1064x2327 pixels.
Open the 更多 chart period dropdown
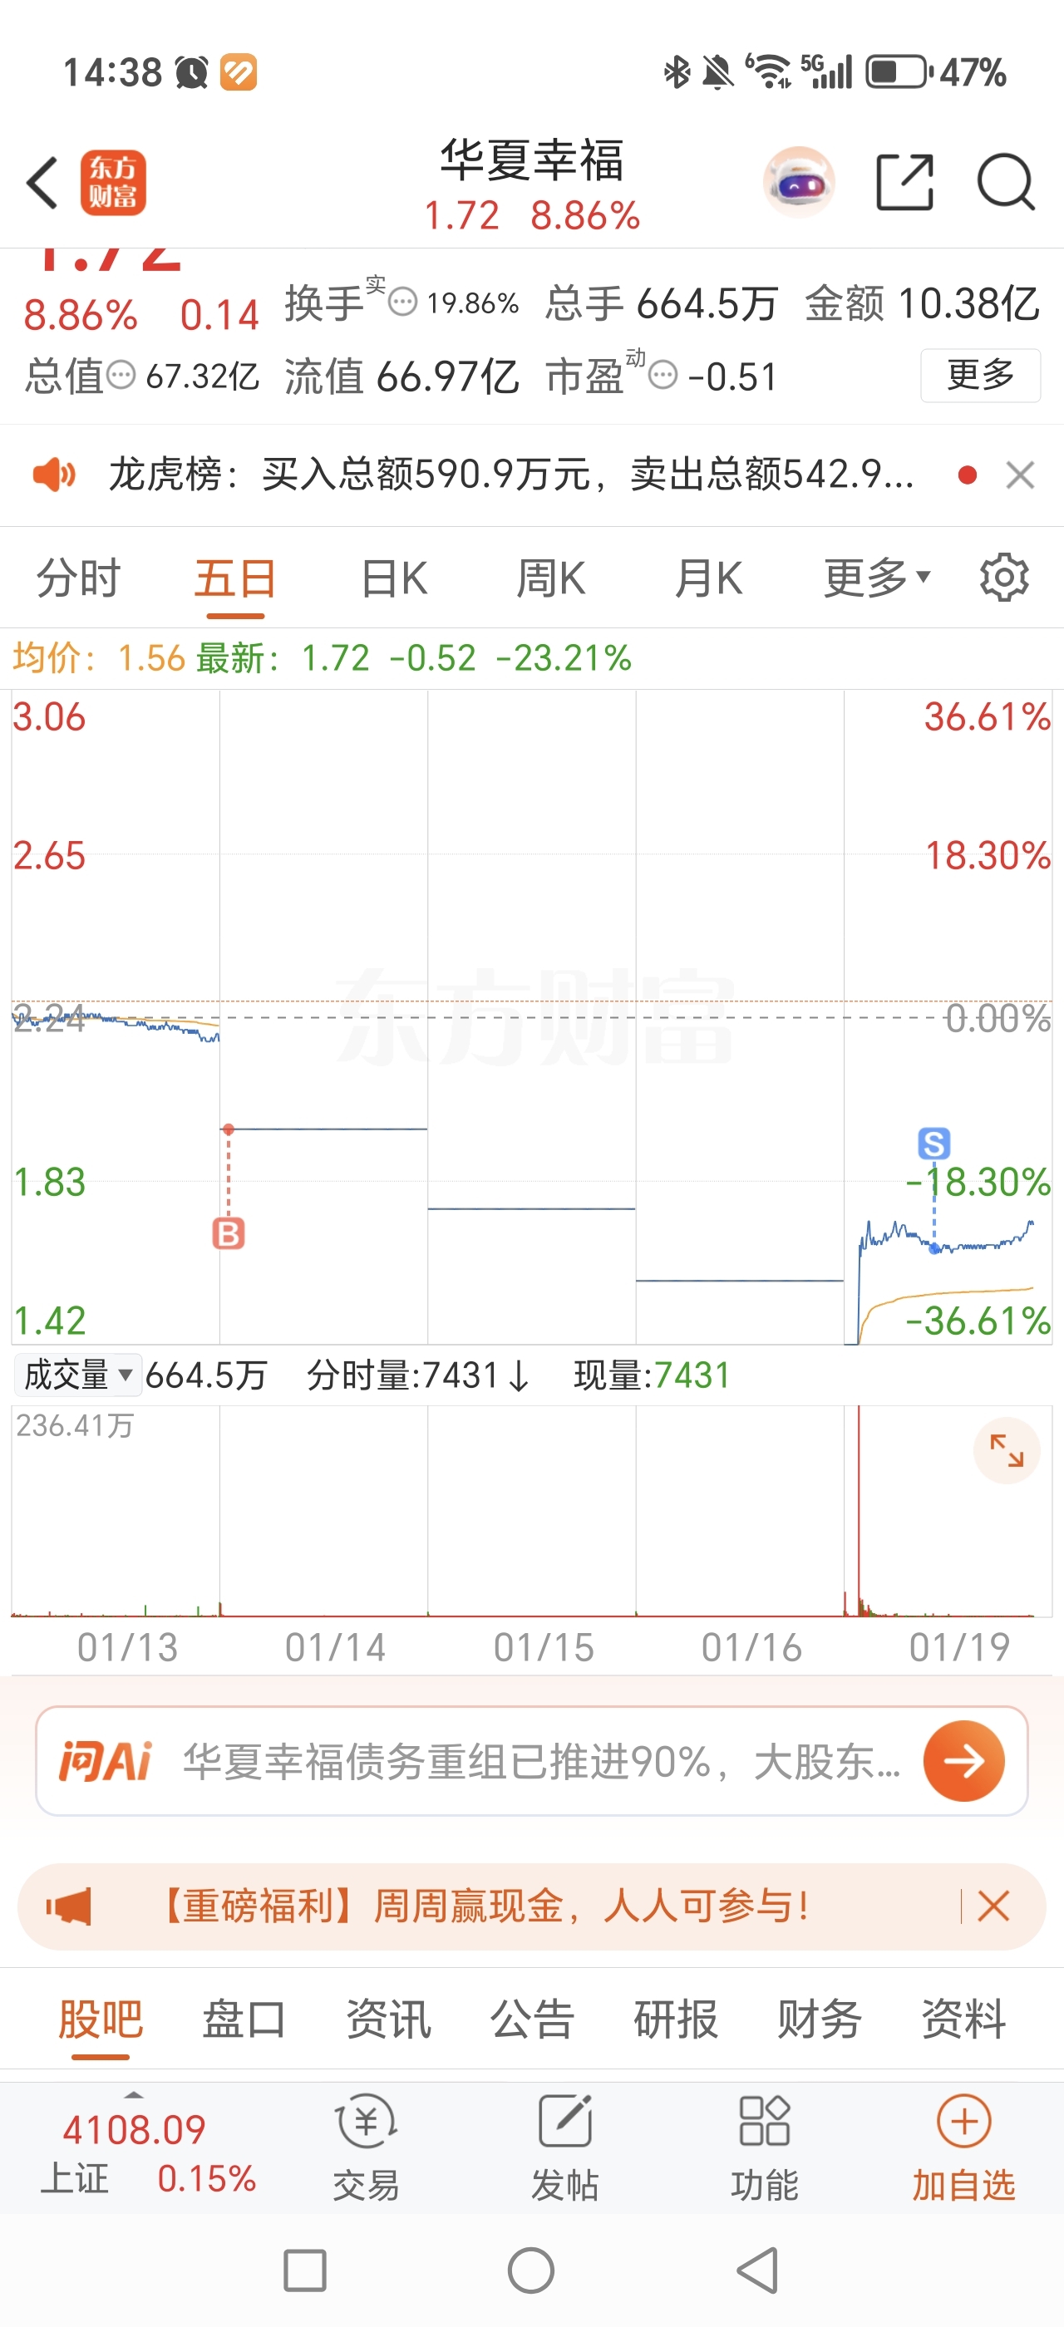[876, 578]
